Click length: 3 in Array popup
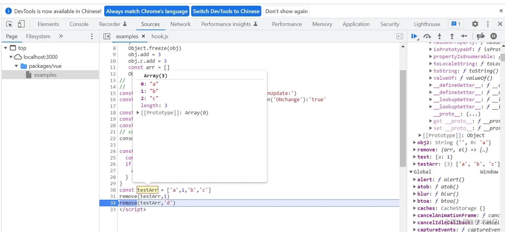 coord(154,105)
